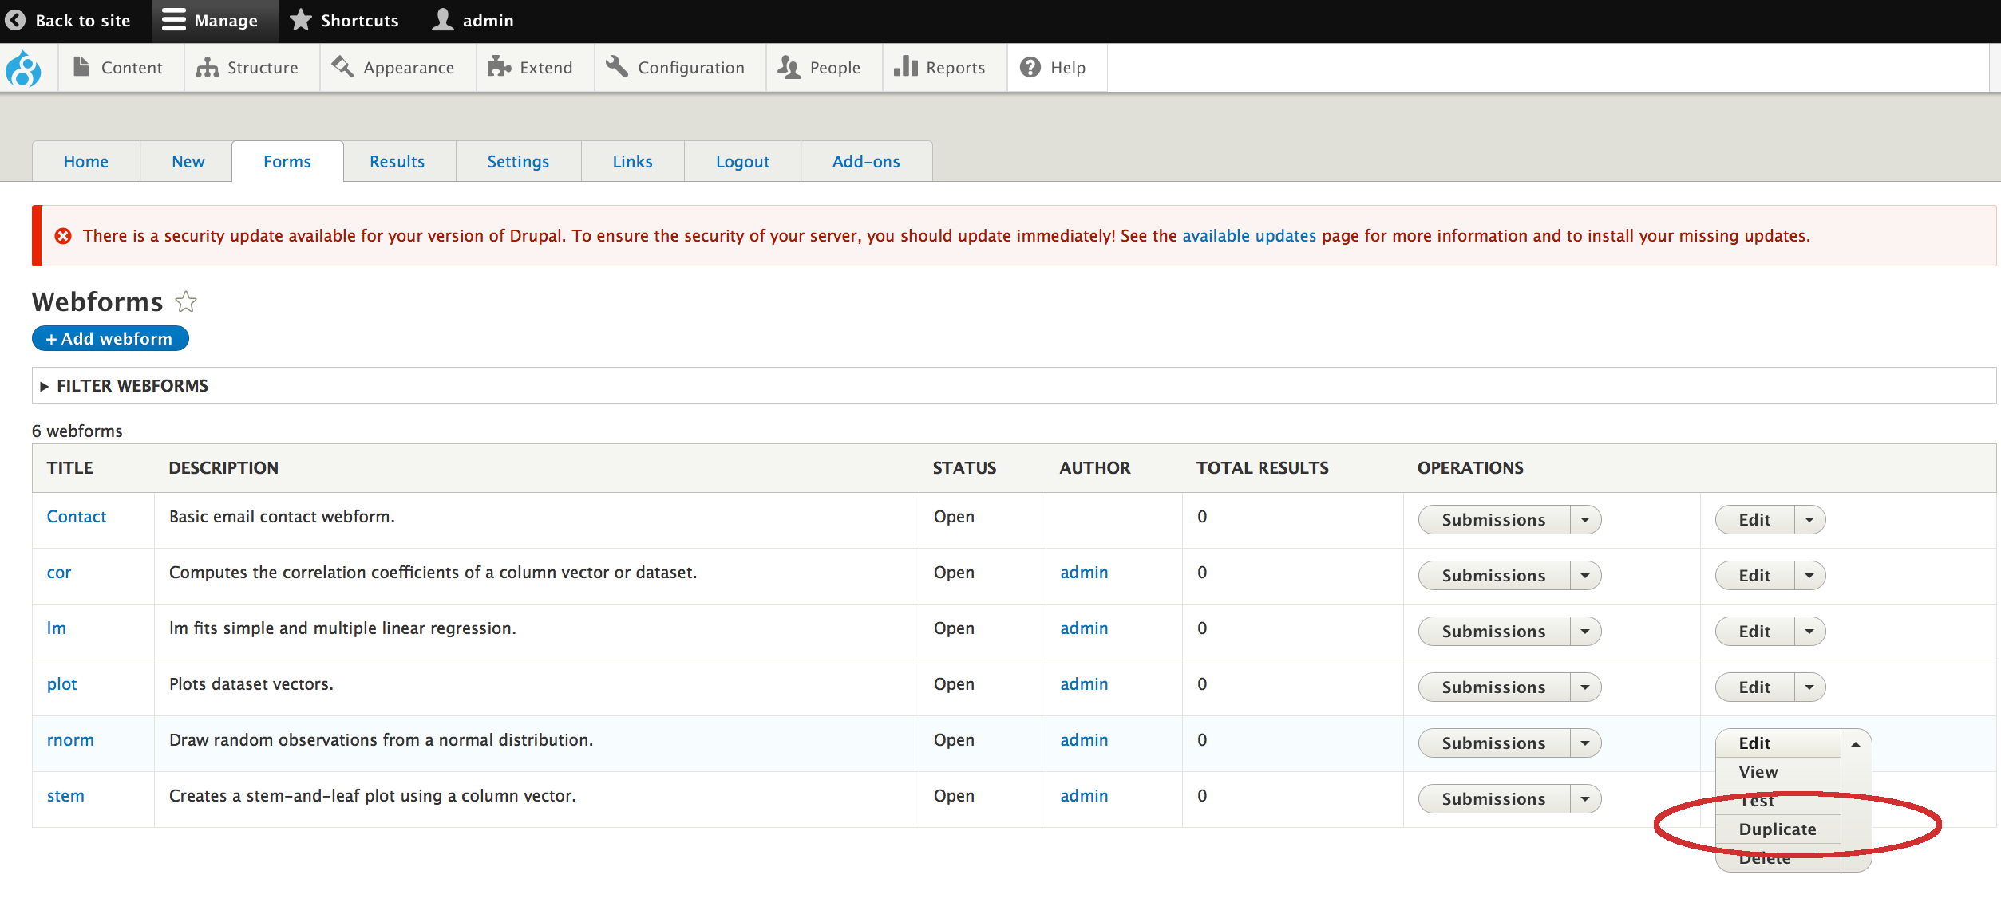Click the Description column header
Image resolution: width=2001 pixels, height=910 pixels.
point(223,468)
